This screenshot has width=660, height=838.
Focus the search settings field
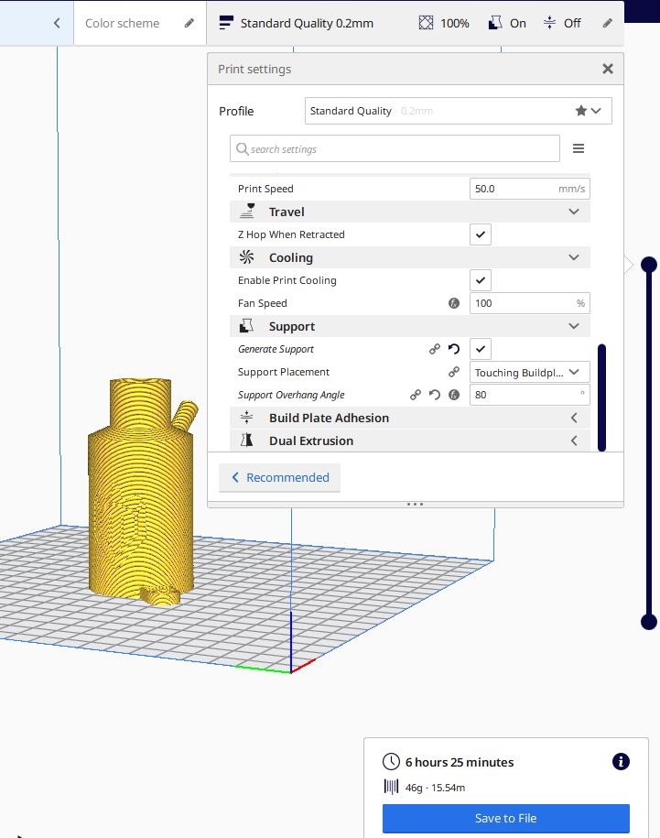(395, 148)
